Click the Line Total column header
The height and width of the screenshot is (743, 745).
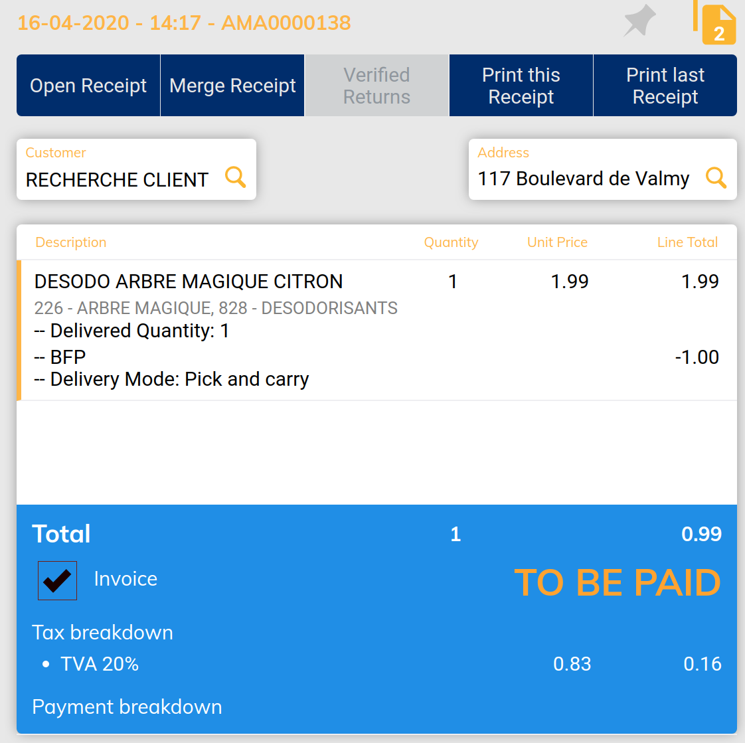(x=687, y=242)
